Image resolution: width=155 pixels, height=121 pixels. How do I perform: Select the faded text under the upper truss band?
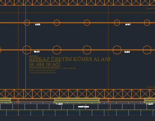(151, 8)
